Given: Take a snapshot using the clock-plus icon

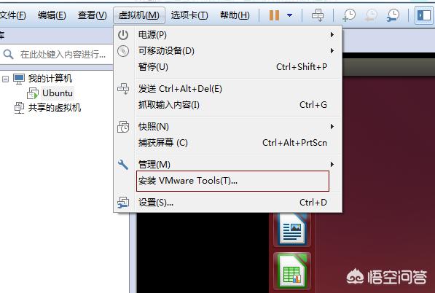Looking at the screenshot, I should (349, 15).
